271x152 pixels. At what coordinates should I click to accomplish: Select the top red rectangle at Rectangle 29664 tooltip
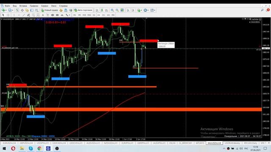click(149, 41)
